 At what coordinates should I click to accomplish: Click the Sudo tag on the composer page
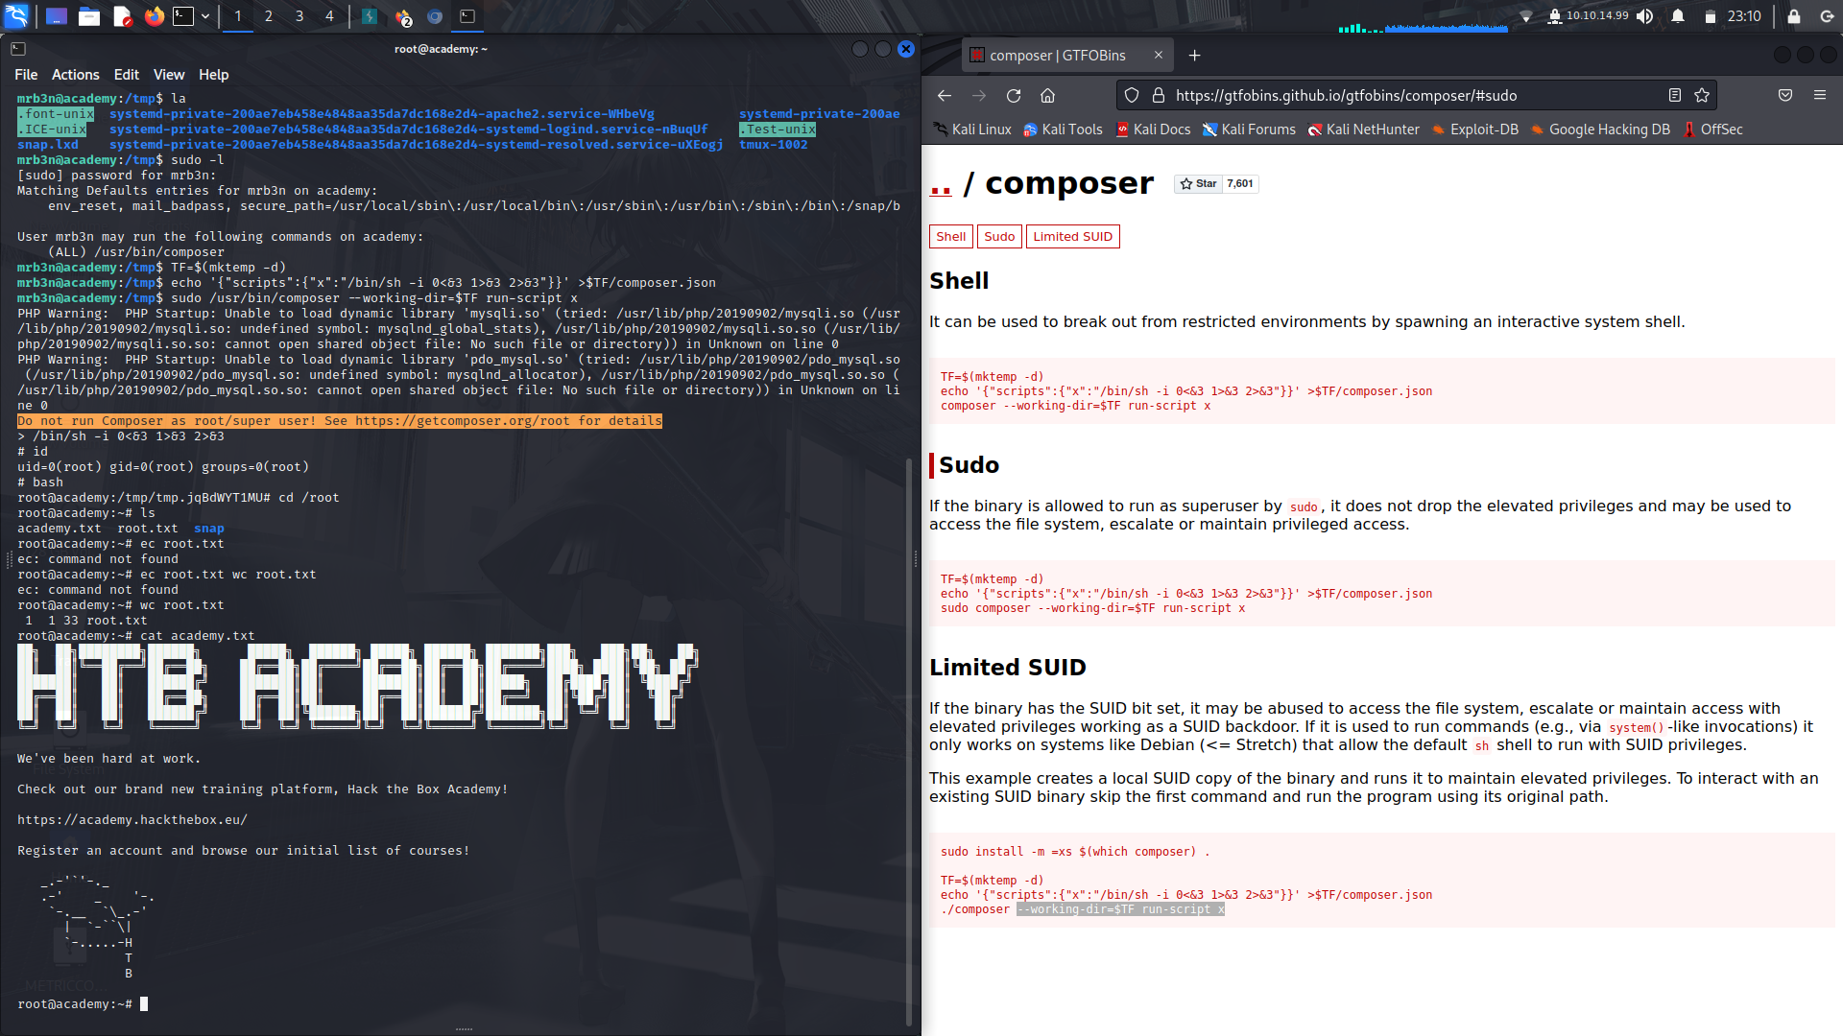point(999,236)
